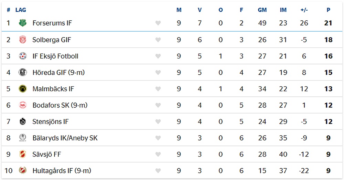Mark Sävsjö FF as favorite
Screen dimensions: 344x180
point(158,154)
